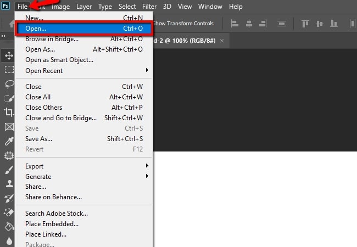Open the View menu

tap(185, 7)
